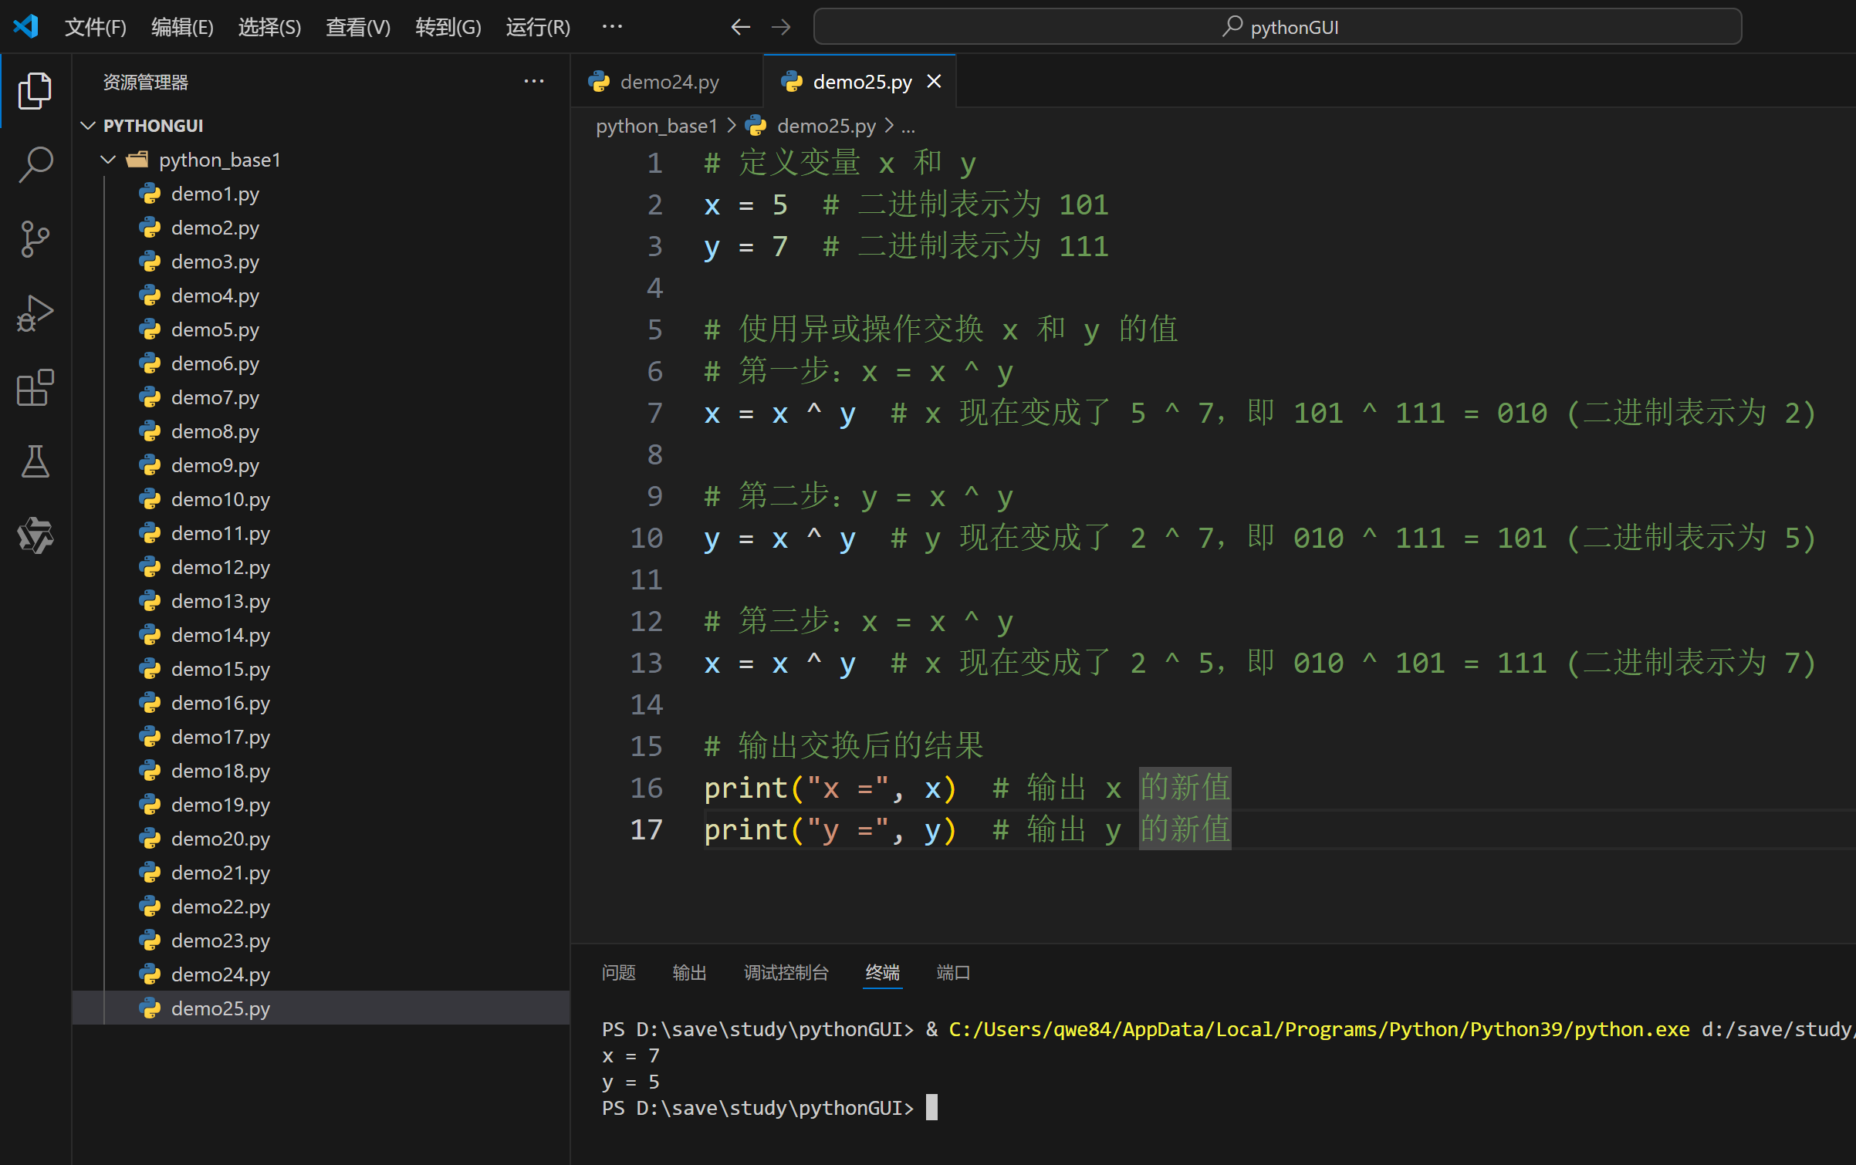Go back with the left arrow
This screenshot has width=1856, height=1165.
(x=740, y=27)
